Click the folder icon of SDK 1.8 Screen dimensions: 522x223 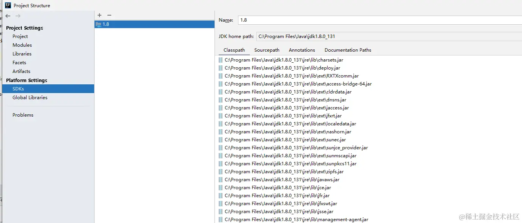98,24
